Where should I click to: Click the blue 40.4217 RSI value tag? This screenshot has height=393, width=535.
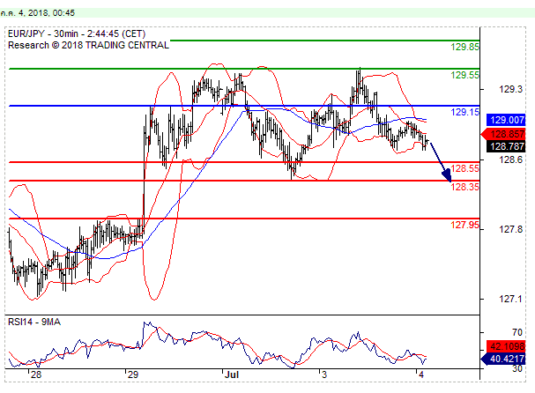(x=503, y=359)
